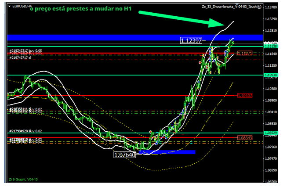Select the #219742717 sl order label
Viewport: 283px width, 187px height.
click(20, 58)
